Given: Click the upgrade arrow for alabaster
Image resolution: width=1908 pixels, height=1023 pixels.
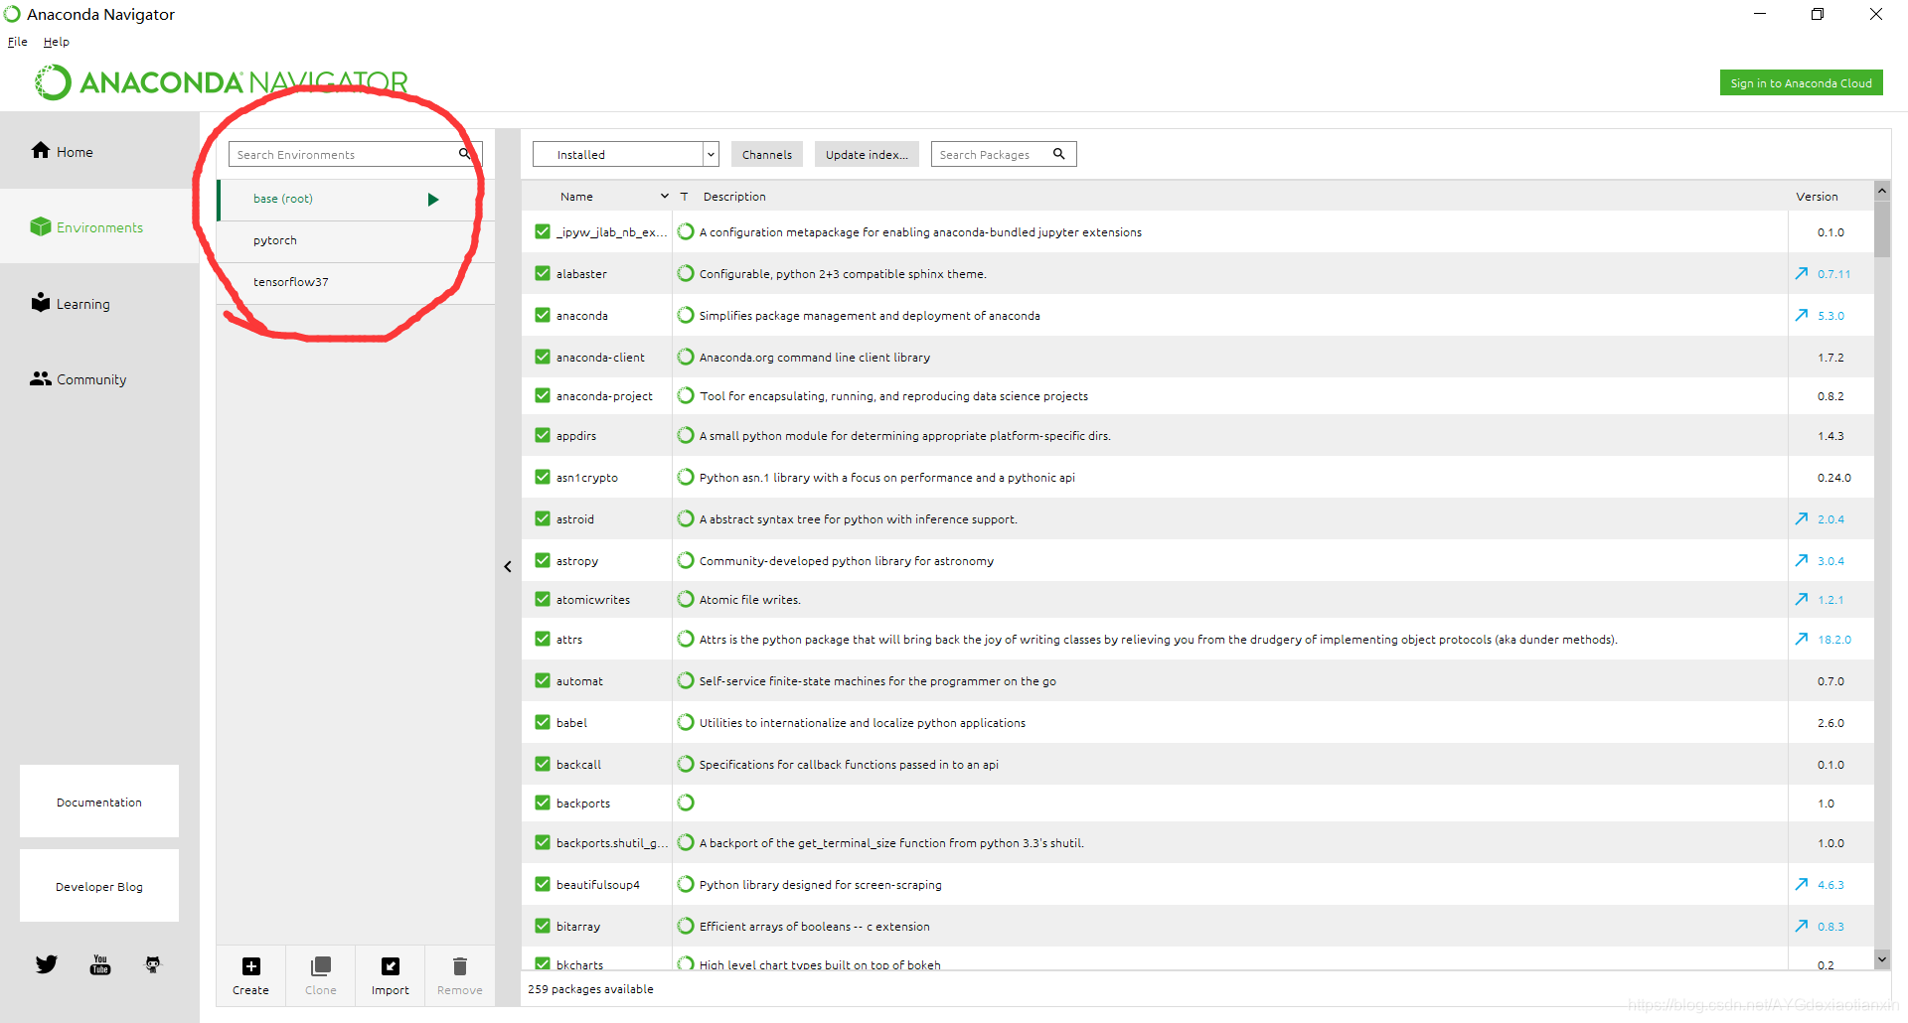Looking at the screenshot, I should (1802, 273).
